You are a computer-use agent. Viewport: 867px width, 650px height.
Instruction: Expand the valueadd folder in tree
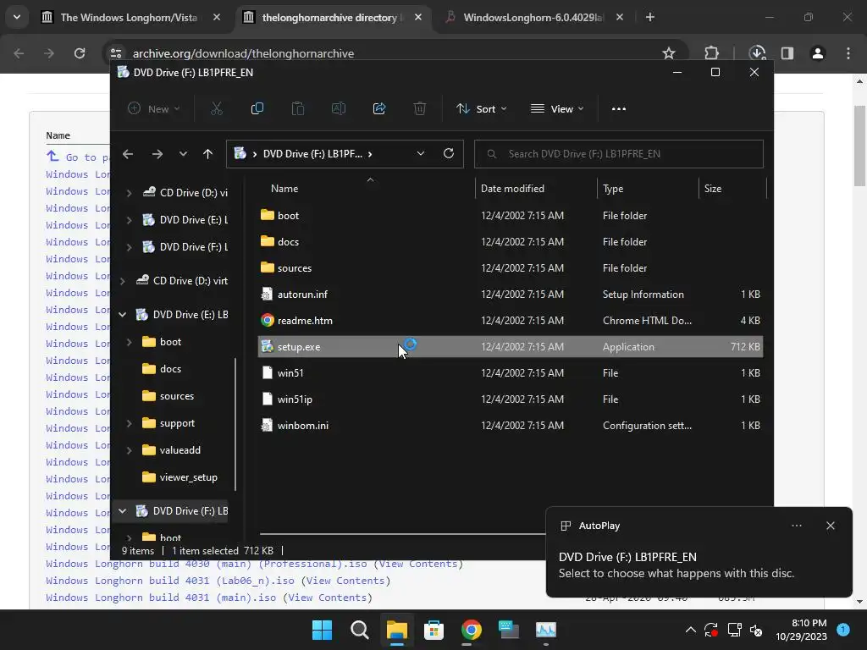coord(129,450)
